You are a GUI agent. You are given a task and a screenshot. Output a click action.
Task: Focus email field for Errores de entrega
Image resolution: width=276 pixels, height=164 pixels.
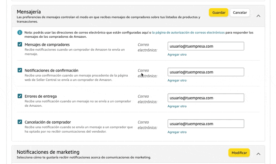tap(206, 98)
